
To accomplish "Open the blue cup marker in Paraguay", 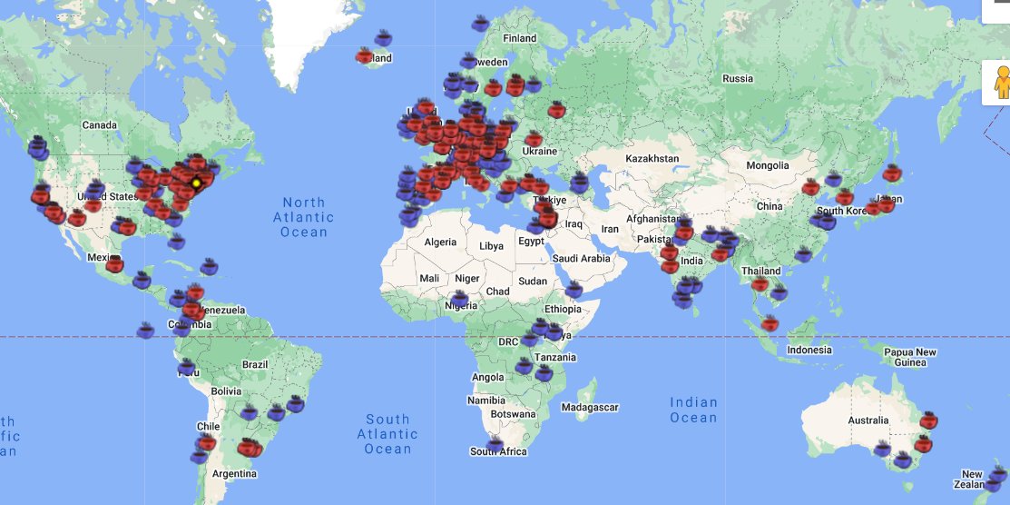I will (x=249, y=412).
